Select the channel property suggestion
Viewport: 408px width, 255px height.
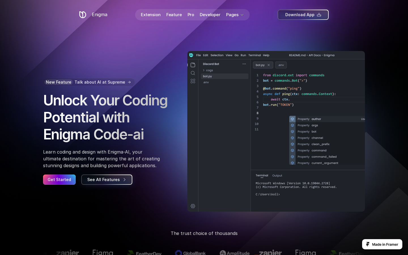tap(327, 138)
